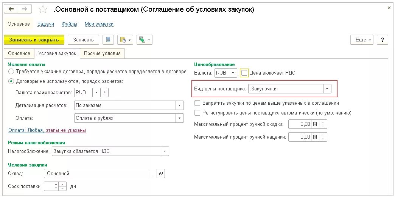Screen dimensions: 395x197
Task: Check Запретить закупки по ценам выше указанных
Action: (197, 103)
